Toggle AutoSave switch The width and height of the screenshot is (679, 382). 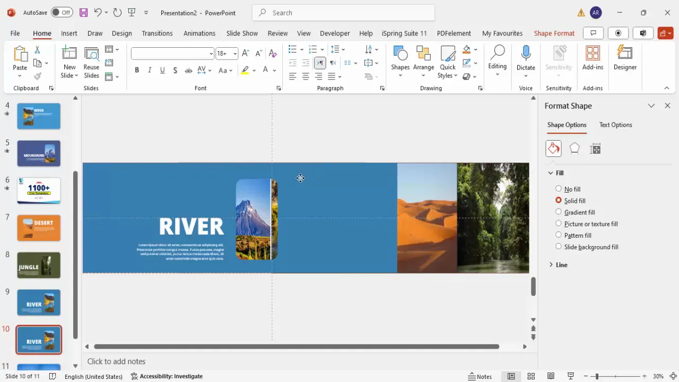point(63,12)
